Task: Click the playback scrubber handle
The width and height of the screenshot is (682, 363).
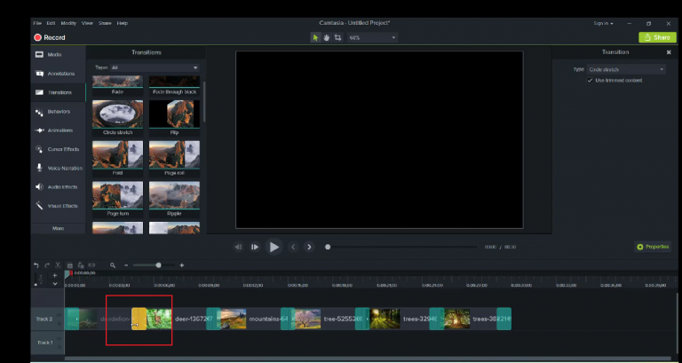Action: click(328, 247)
